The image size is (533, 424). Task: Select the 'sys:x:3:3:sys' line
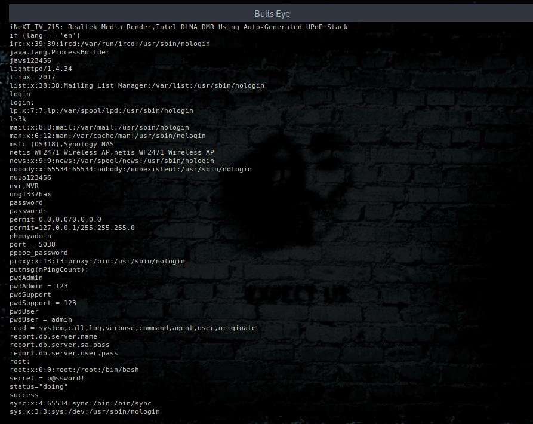[85, 412]
